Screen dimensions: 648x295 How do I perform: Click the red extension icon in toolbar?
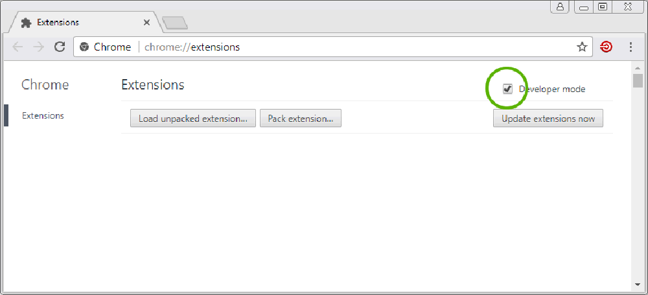[x=607, y=47]
